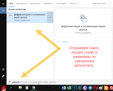The height and width of the screenshot is (91, 113).
Task: Click the Лучшее соответствие heading
Action: pyautogui.click(x=17, y=9)
